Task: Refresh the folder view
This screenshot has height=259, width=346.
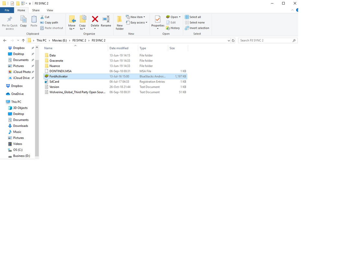Action: (233, 40)
